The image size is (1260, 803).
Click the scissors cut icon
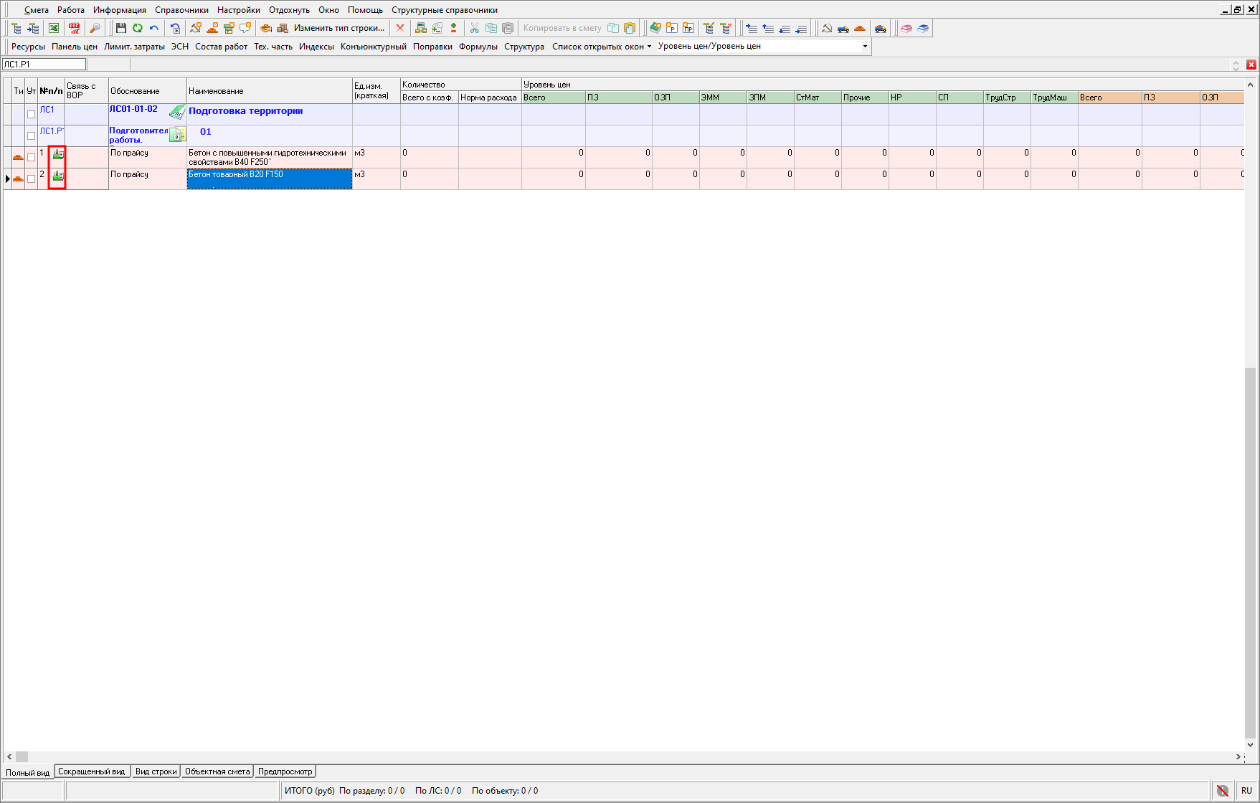(x=474, y=28)
